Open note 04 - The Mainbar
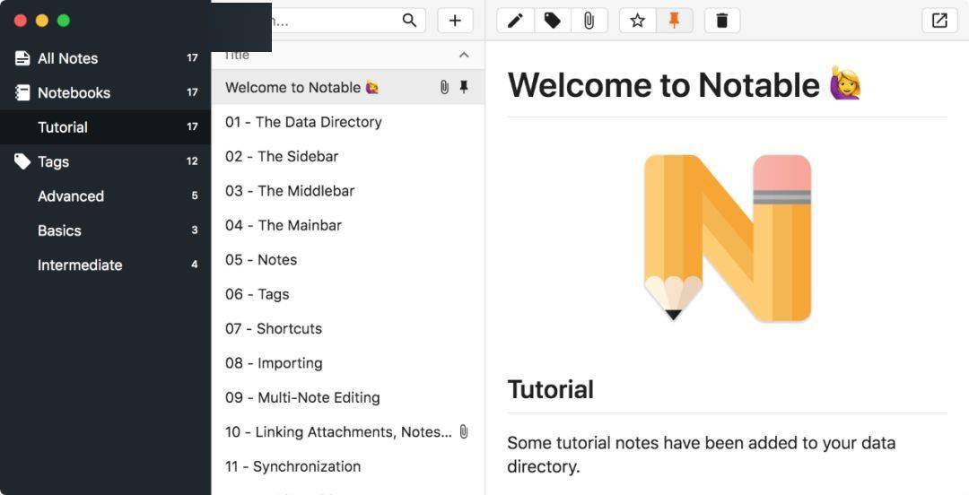Viewport: 969px width, 495px height. tap(348, 225)
